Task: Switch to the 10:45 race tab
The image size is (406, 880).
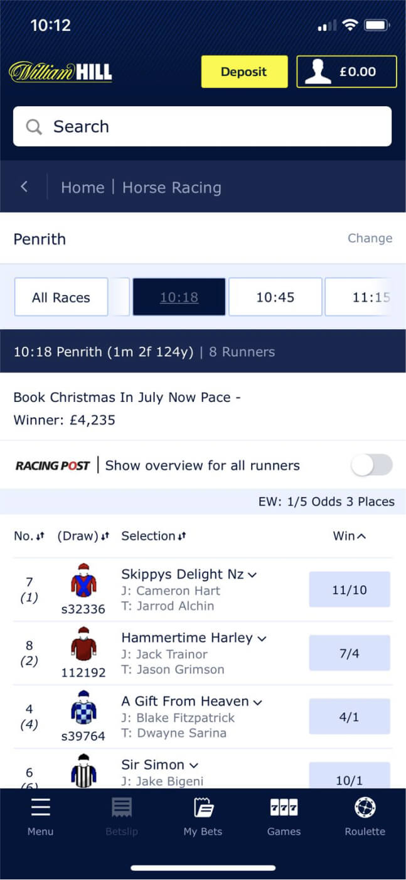Action: [x=275, y=296]
